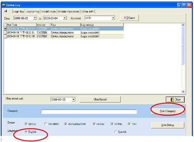This screenshot has height=142, width=194.
Task: Toggle the x648u device checkbox
Action: pyautogui.click(x=112, y=124)
